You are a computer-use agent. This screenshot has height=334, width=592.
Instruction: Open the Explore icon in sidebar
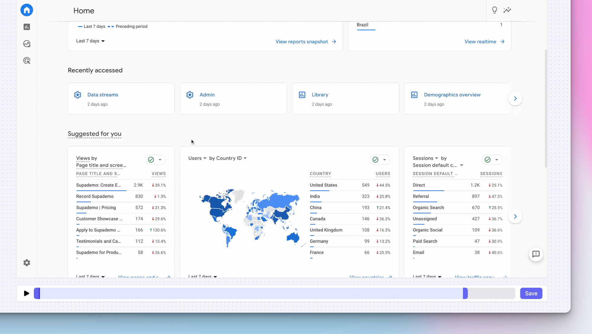click(x=27, y=44)
